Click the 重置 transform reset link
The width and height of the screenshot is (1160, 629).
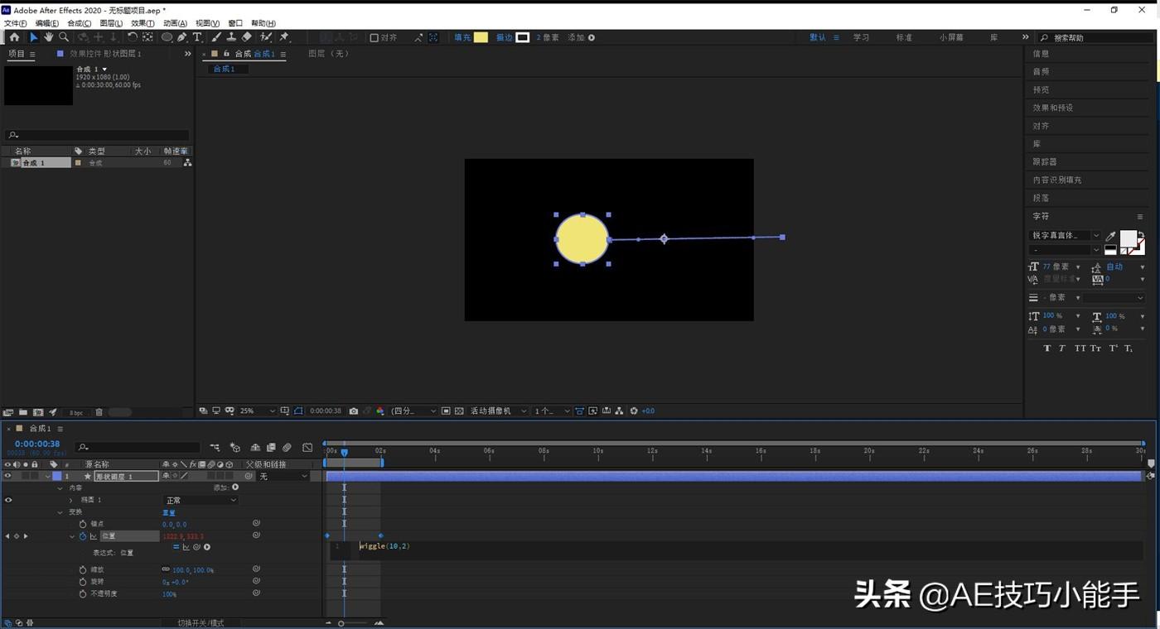point(169,512)
